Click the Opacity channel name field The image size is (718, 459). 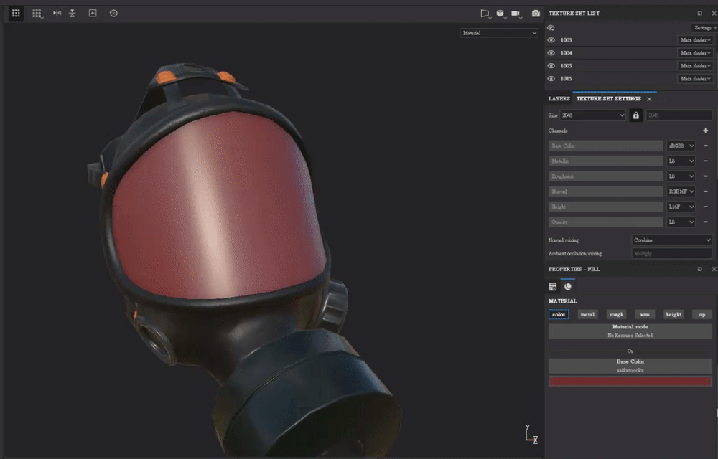606,222
